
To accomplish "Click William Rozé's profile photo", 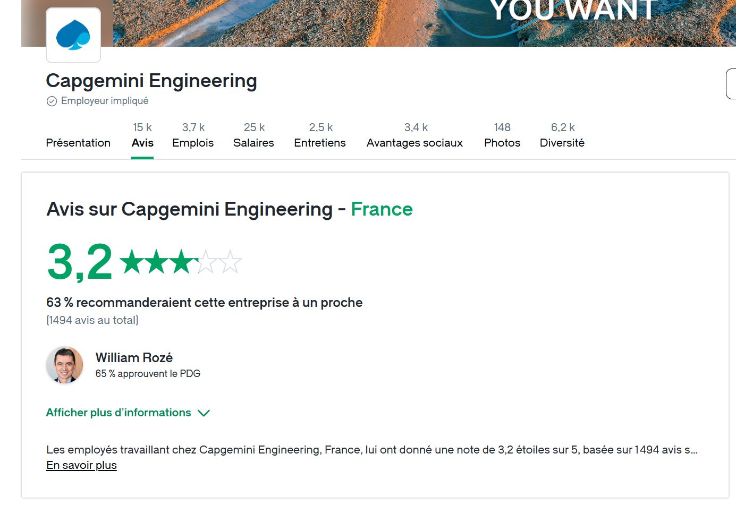I will point(65,365).
